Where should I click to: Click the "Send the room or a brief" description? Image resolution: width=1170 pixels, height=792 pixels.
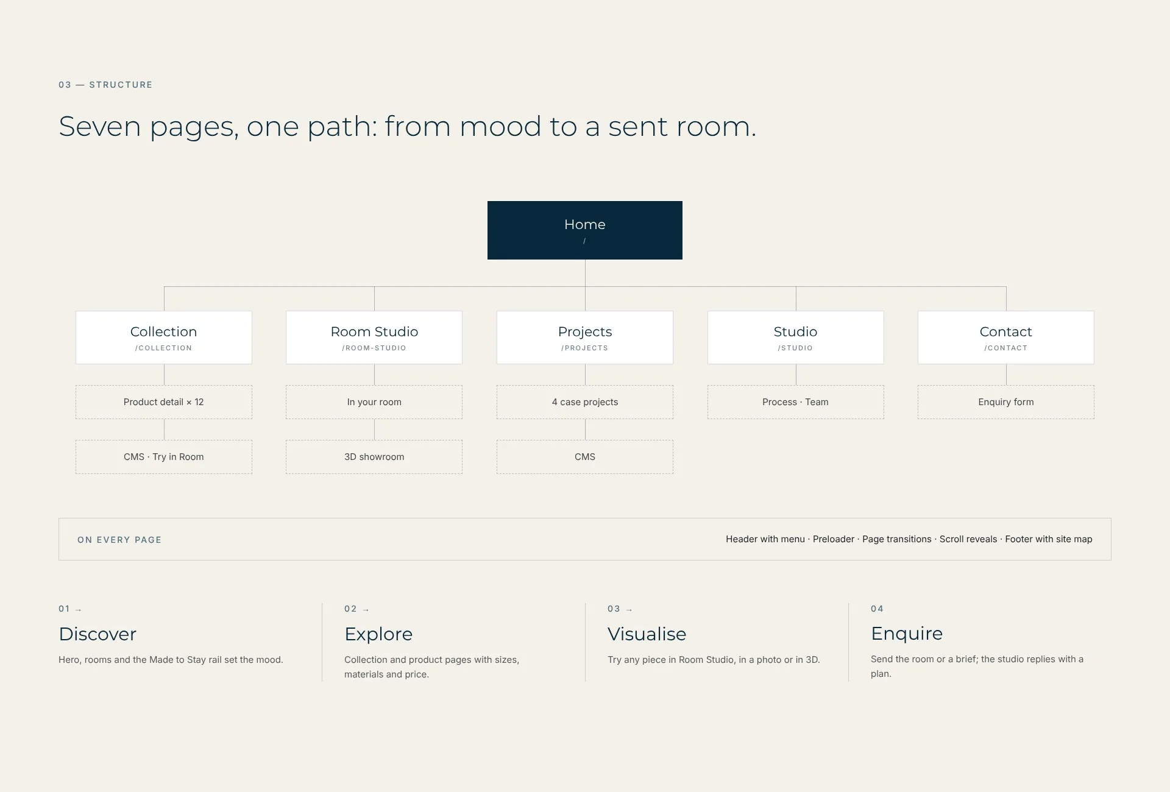point(977,666)
